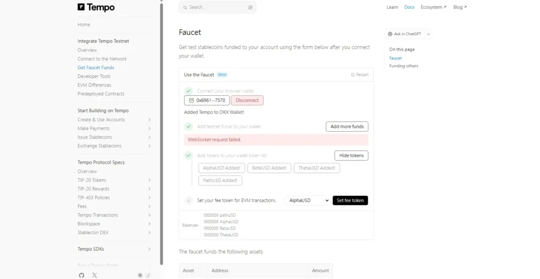Click the Restart icon in faucet panel

pos(353,75)
